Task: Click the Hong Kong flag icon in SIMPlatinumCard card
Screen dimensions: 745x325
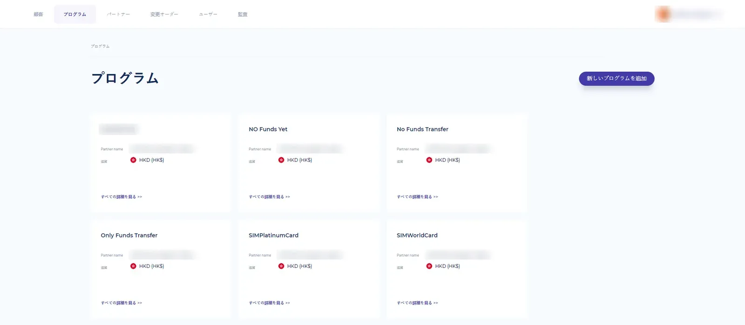Action: 281,266
